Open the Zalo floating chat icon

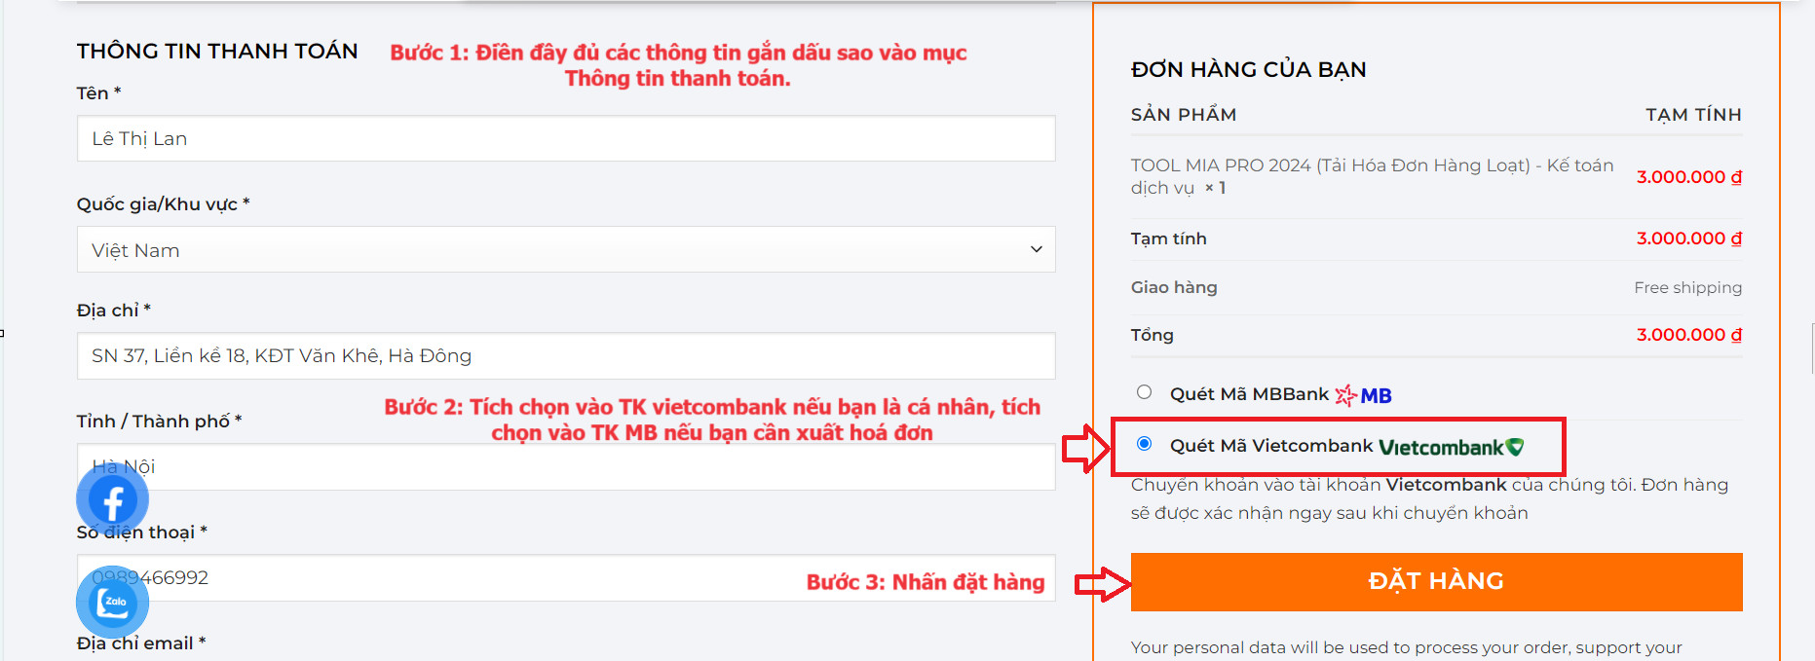pos(112,603)
